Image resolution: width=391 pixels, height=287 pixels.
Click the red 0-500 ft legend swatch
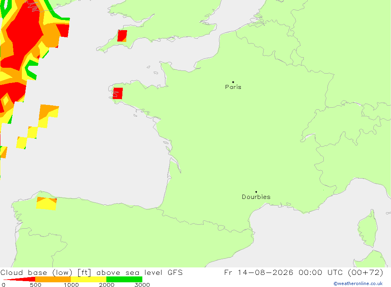[x=20, y=279]
